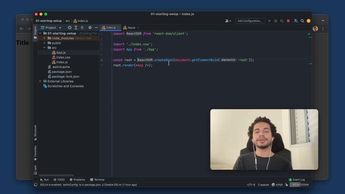Viewport: 345px width, 194px height.
Task: Click the inspections profile icon in status bar
Action: (x=278, y=185)
